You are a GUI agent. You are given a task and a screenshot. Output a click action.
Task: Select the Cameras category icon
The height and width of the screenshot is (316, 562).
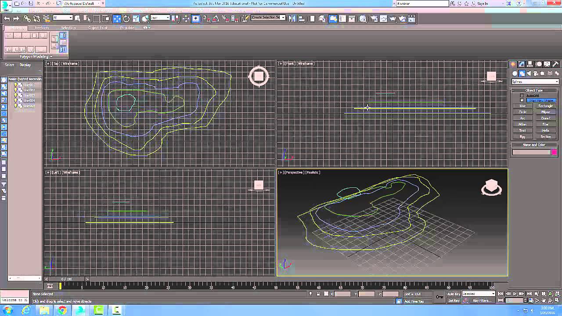click(x=536, y=73)
